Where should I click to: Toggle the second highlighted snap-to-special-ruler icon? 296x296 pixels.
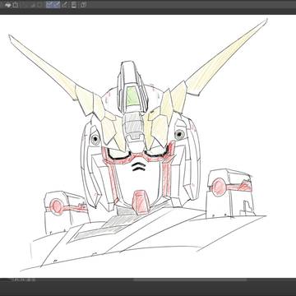coord(57,4)
